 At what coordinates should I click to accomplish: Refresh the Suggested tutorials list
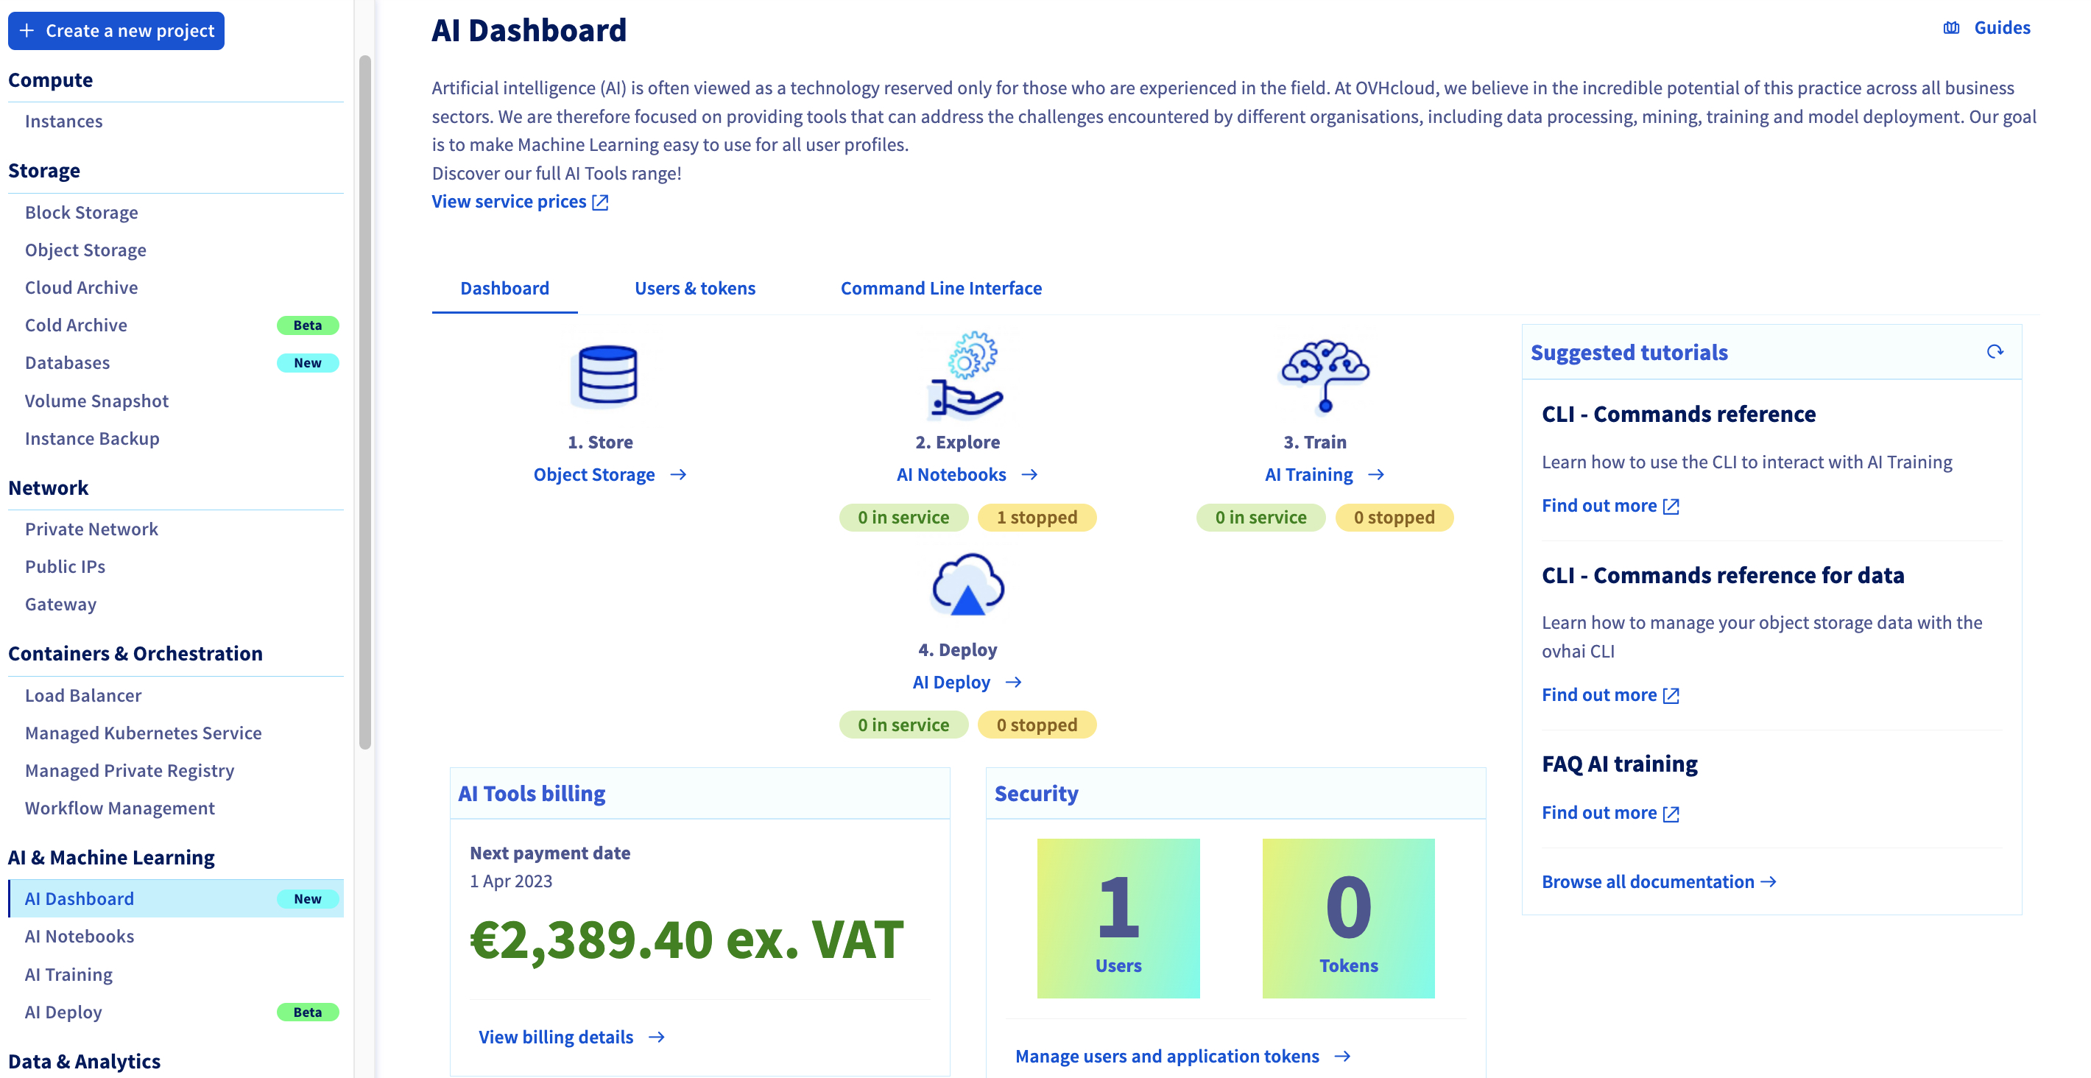point(1995,351)
